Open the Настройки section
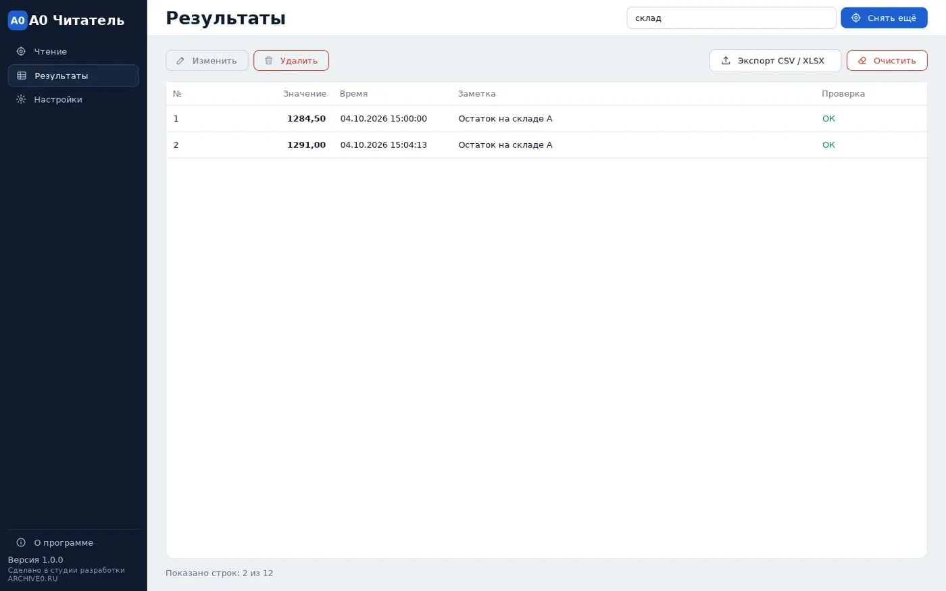The width and height of the screenshot is (946, 591). pyautogui.click(x=73, y=99)
